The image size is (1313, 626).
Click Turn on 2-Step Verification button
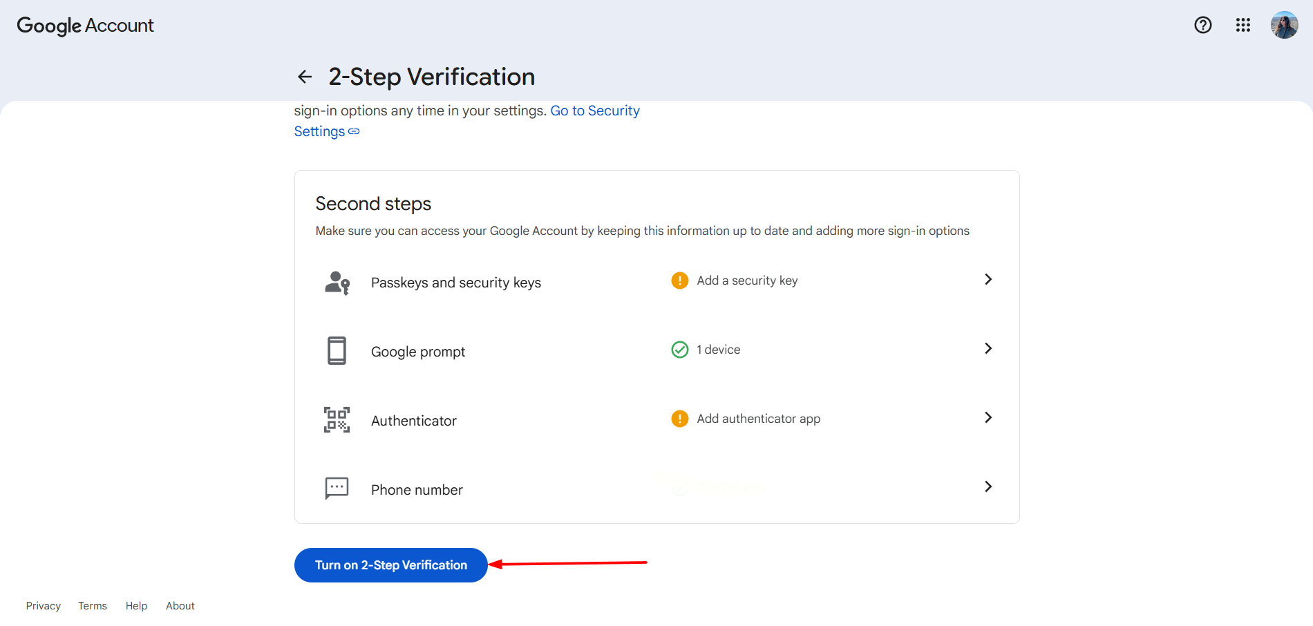391,565
